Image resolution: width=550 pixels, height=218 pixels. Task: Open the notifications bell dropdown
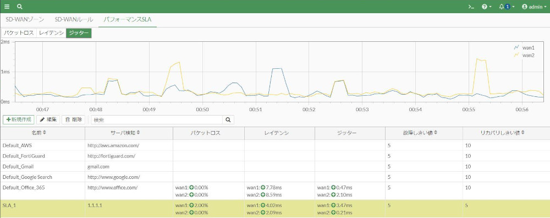pyautogui.click(x=507, y=7)
